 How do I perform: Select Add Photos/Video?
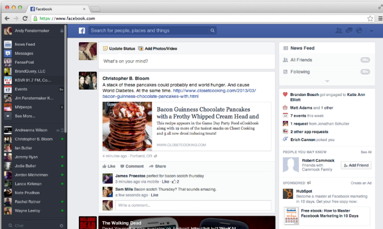(x=158, y=49)
